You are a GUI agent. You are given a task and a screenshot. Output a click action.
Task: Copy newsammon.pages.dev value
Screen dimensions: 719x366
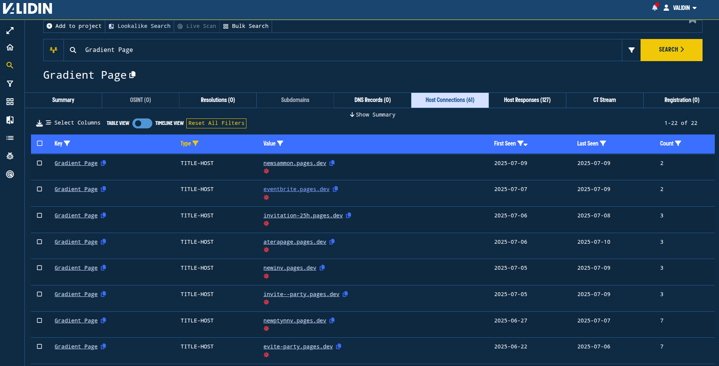tap(332, 163)
